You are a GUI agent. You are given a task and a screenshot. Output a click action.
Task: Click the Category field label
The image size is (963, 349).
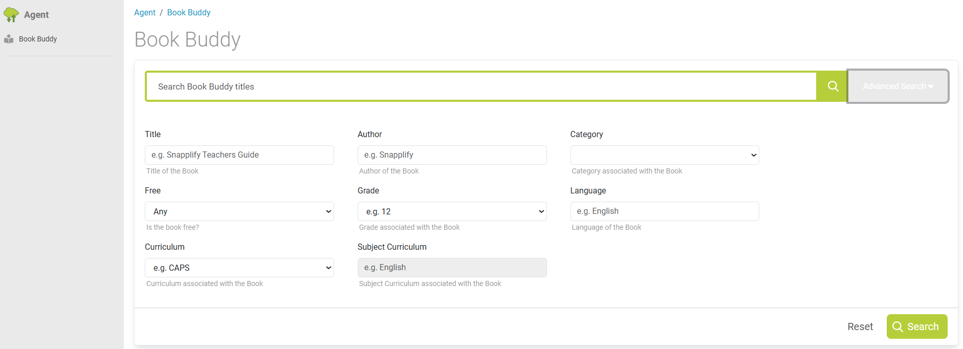click(x=586, y=134)
